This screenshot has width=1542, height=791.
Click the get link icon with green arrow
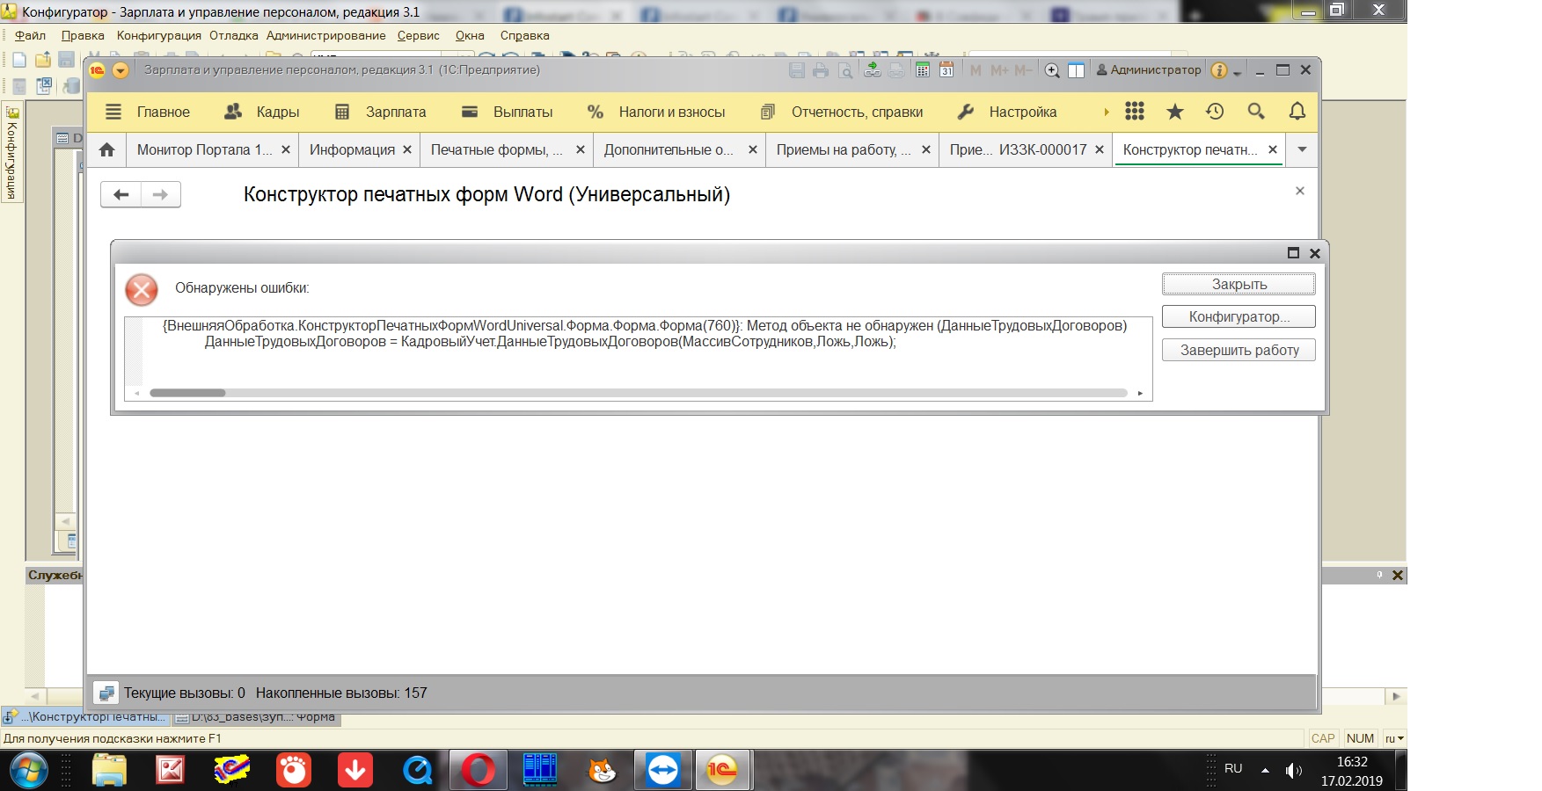click(872, 70)
